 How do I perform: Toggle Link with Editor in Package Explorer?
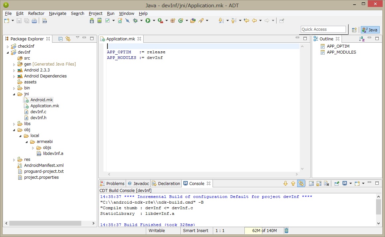(68, 39)
